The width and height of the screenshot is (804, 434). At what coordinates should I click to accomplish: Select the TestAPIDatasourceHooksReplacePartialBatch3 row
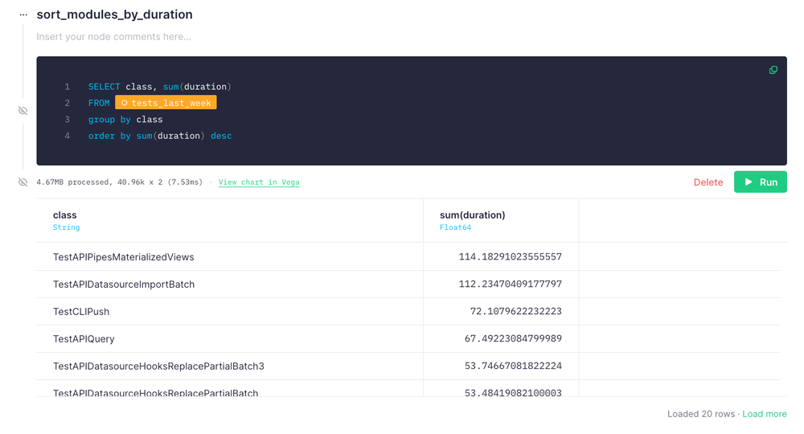pos(158,366)
